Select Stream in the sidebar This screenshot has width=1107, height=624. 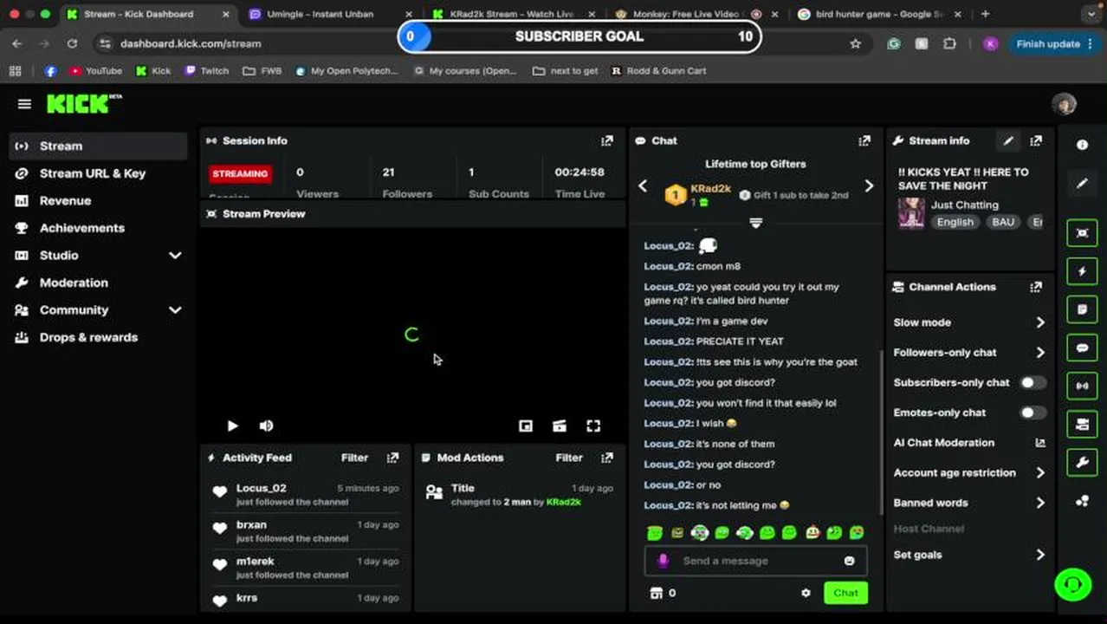(x=98, y=146)
